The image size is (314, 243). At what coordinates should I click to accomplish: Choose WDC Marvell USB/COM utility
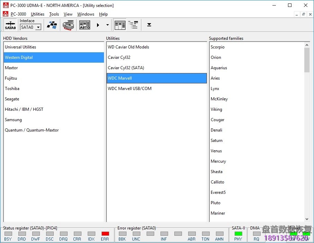[x=130, y=89]
